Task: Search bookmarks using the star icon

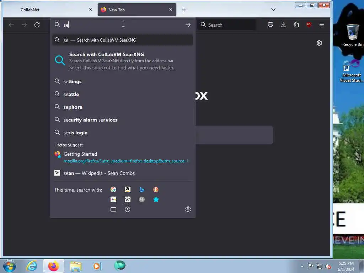Action: click(x=156, y=199)
